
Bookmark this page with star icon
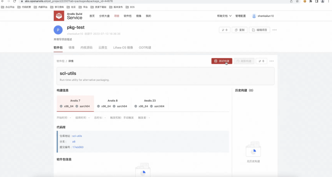pyautogui.click(x=297, y=1)
